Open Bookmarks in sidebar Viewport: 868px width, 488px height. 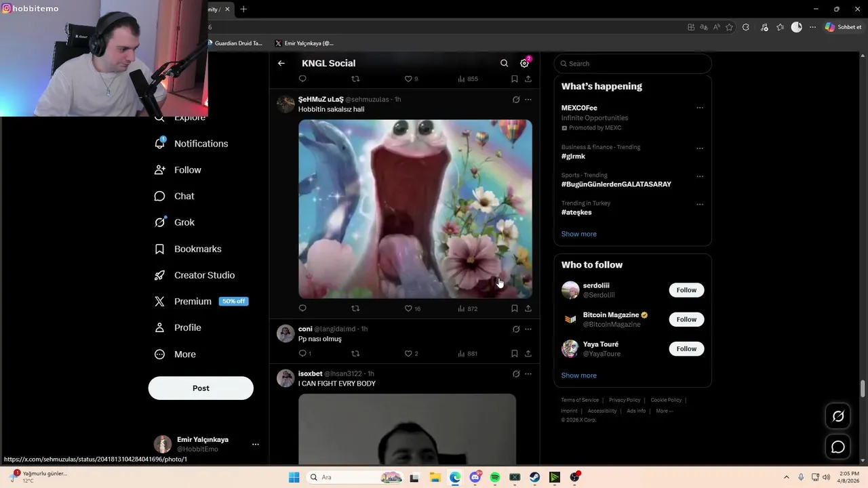188,249
